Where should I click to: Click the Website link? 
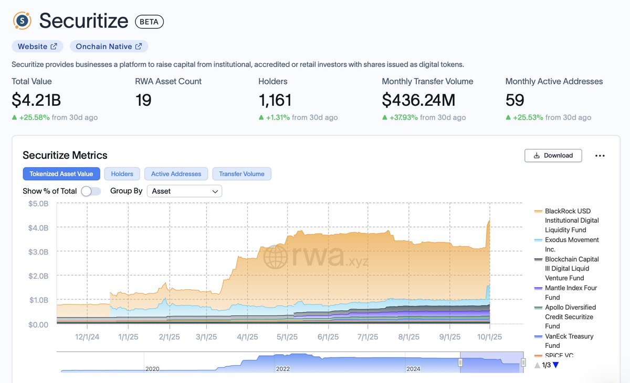[33, 46]
